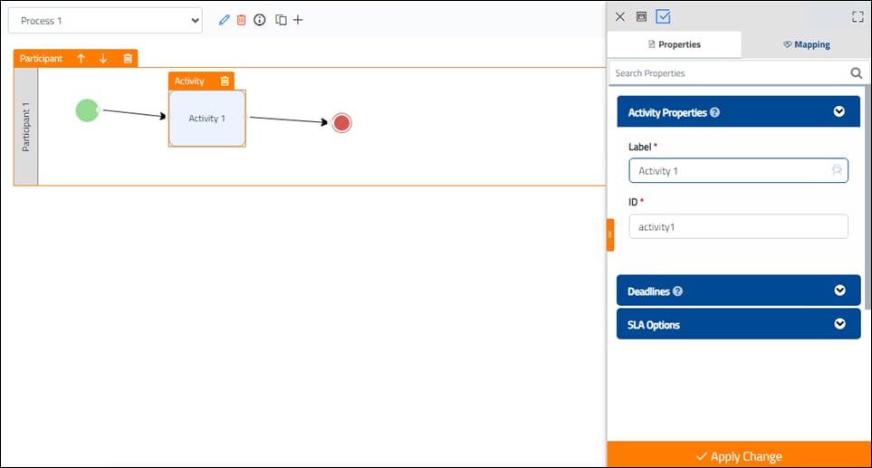The height and width of the screenshot is (468, 872).
Task: Open the Process 1 dropdown selector
Action: point(105,21)
